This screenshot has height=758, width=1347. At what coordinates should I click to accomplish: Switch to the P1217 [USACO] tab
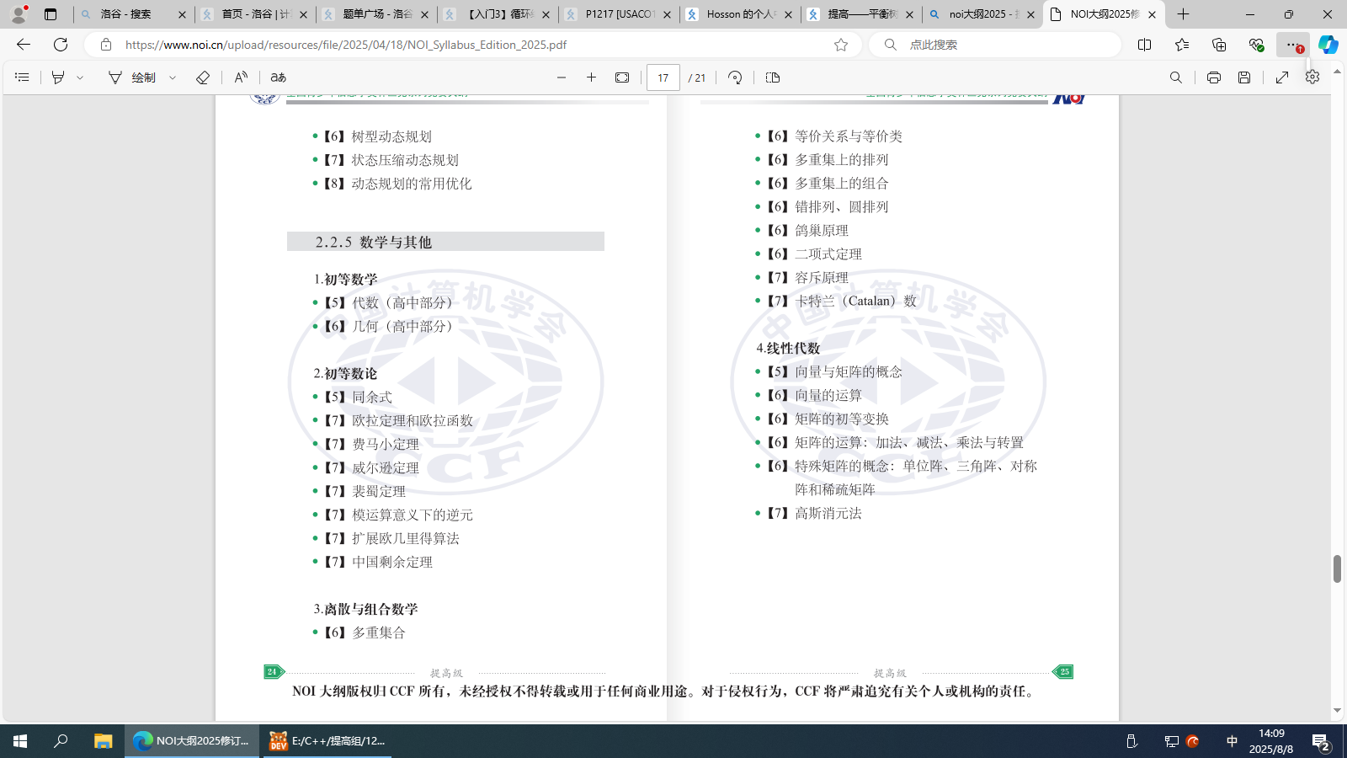[620, 14]
